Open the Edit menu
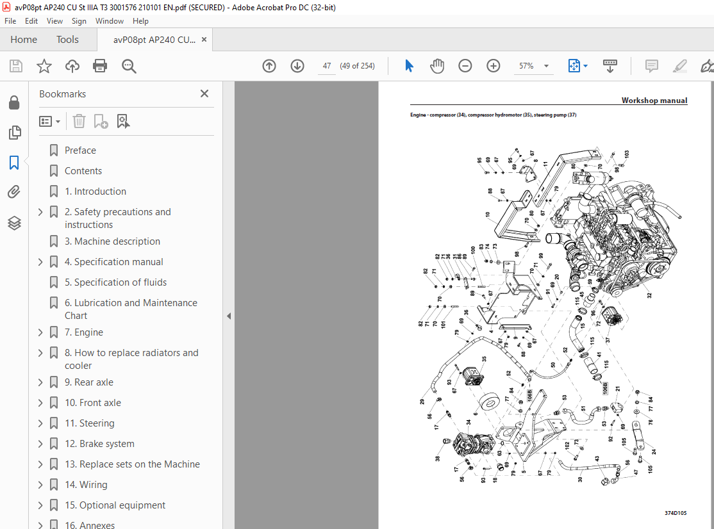This screenshot has height=529, width=714. (x=31, y=21)
